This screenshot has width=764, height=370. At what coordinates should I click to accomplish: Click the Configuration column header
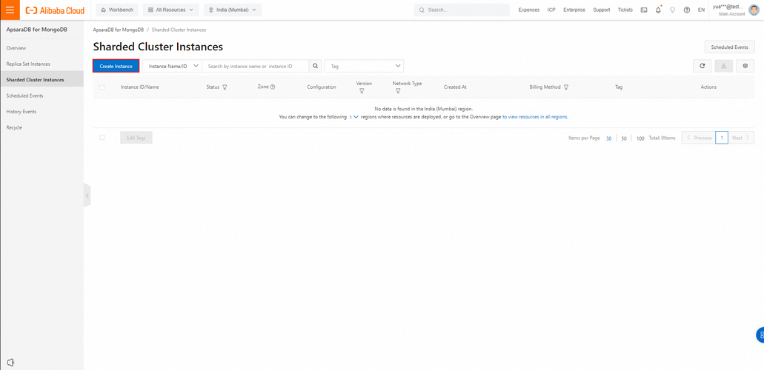(x=322, y=87)
